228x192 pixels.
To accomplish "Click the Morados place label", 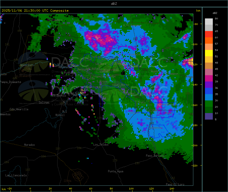I will (x=29, y=145).
